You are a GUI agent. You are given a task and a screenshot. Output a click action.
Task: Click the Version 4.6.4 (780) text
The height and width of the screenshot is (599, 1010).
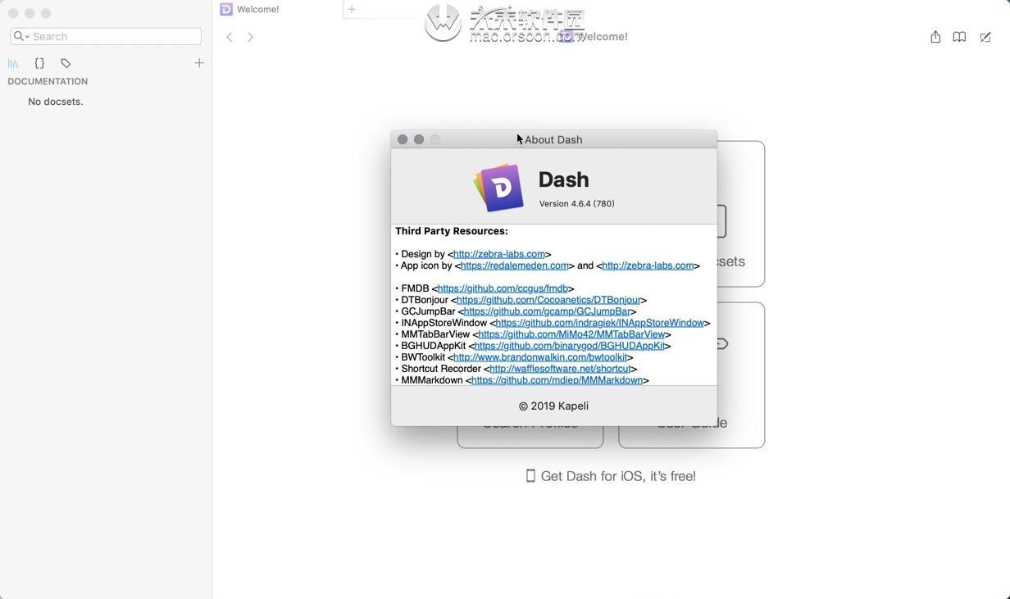pyautogui.click(x=577, y=203)
